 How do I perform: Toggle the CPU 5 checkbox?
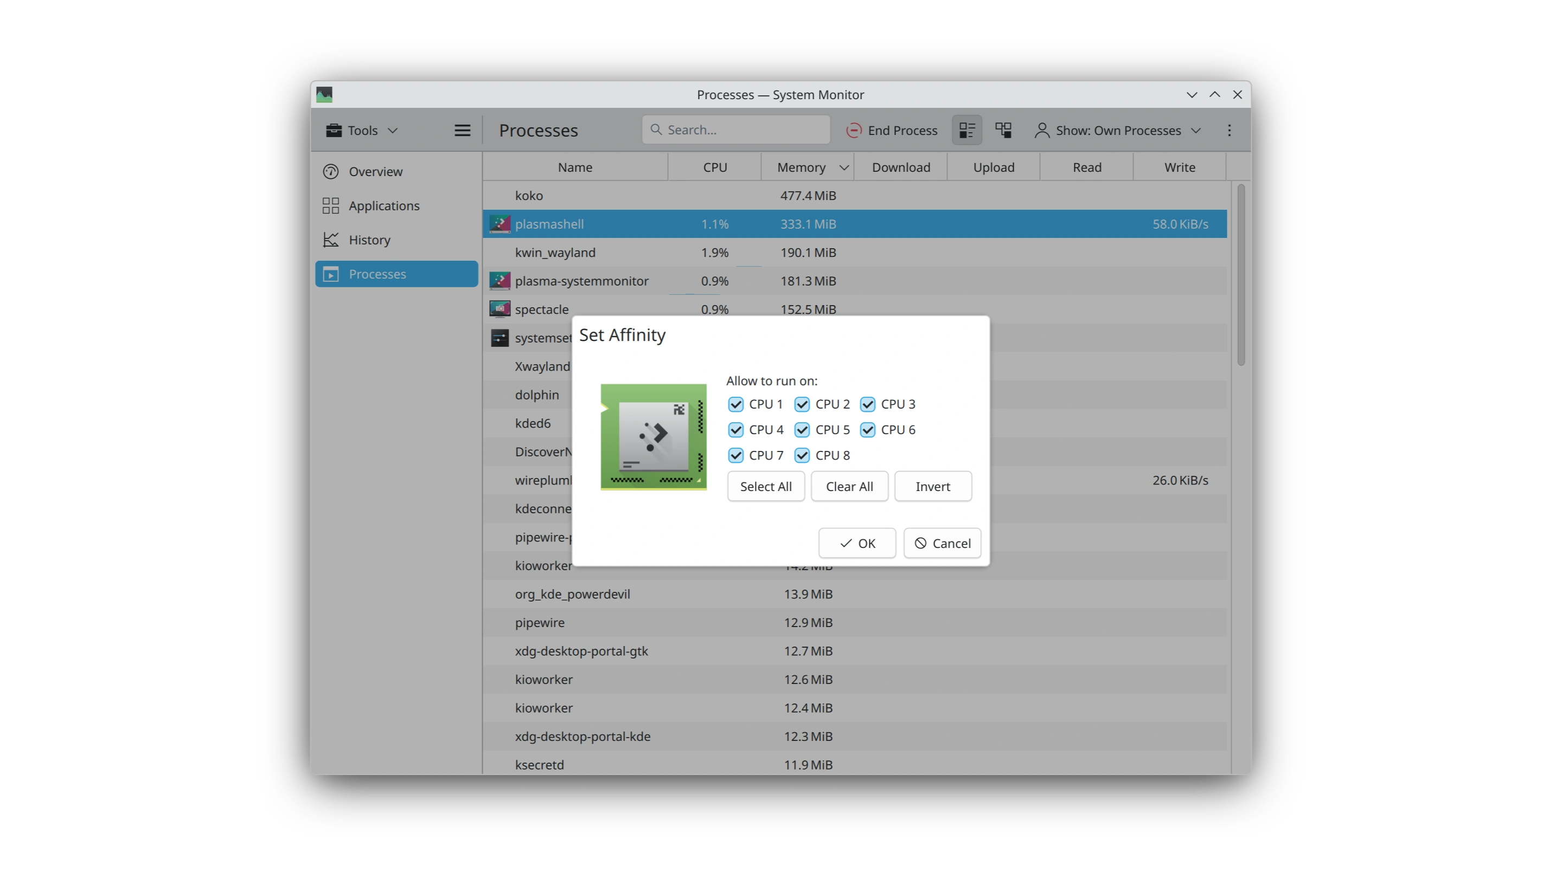[802, 430]
